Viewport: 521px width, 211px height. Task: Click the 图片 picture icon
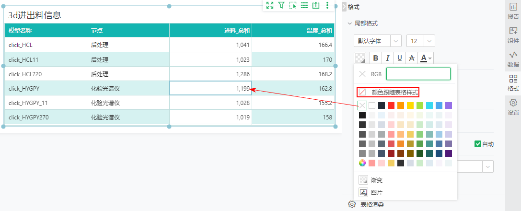click(363, 192)
